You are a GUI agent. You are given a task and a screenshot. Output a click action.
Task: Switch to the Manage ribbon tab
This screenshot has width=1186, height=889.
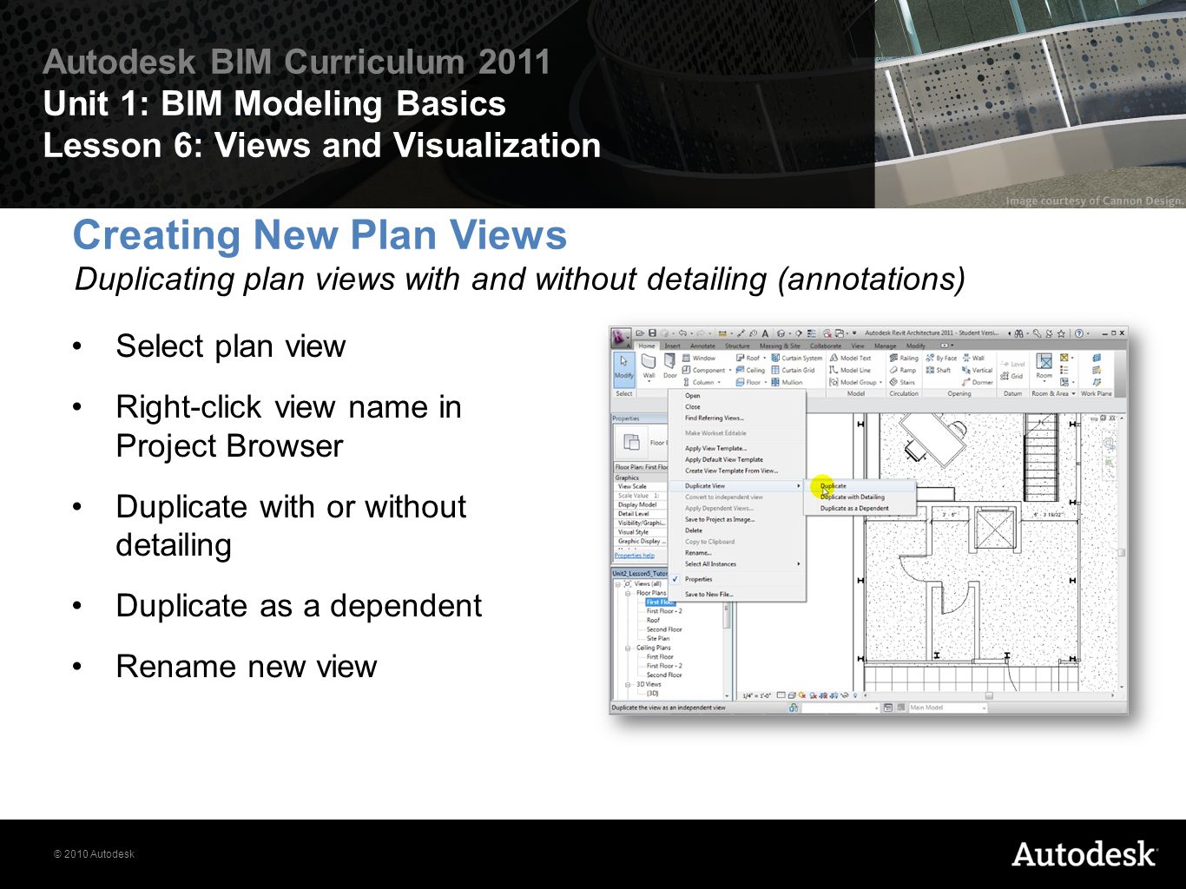click(885, 346)
